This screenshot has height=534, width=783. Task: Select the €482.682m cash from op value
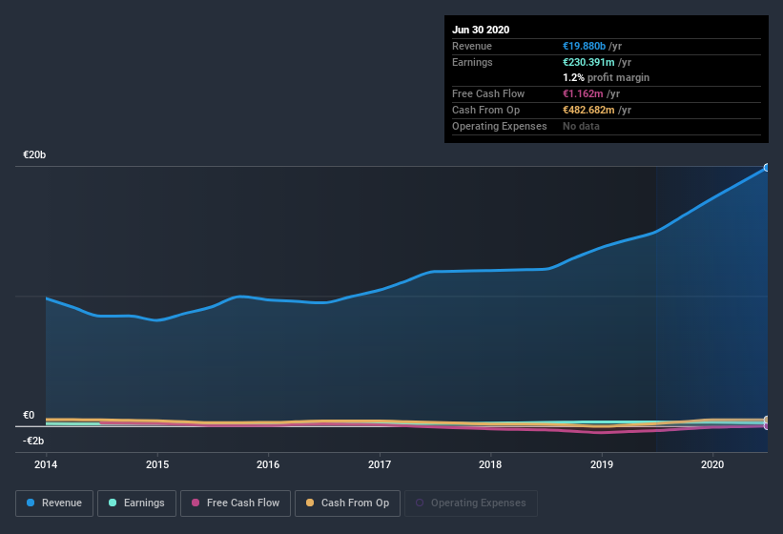pos(588,110)
